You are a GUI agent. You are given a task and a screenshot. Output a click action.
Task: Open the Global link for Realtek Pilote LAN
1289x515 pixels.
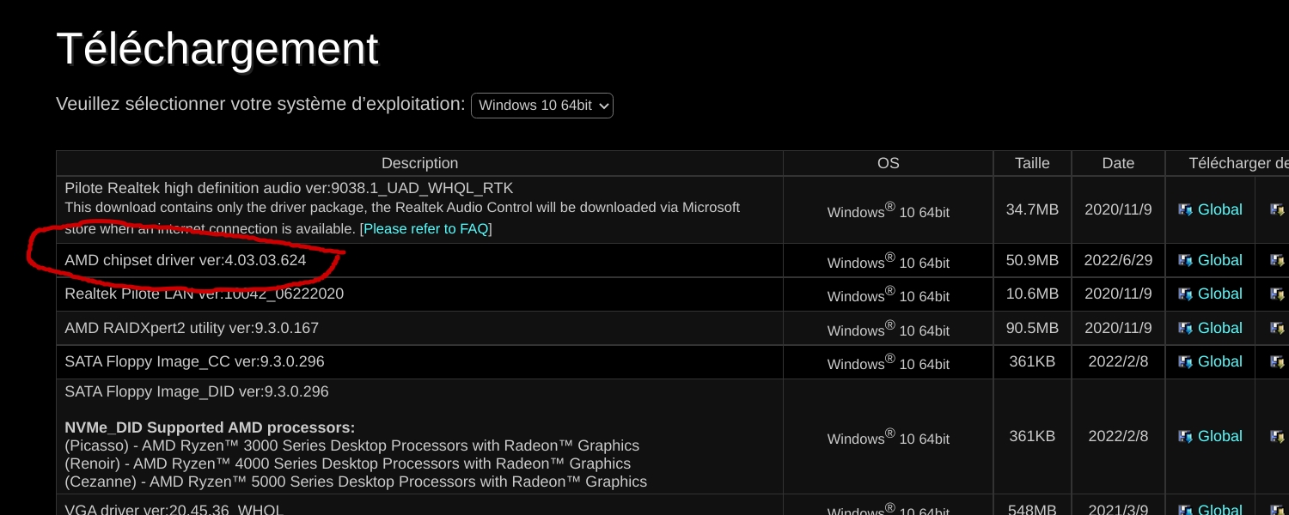click(1220, 294)
